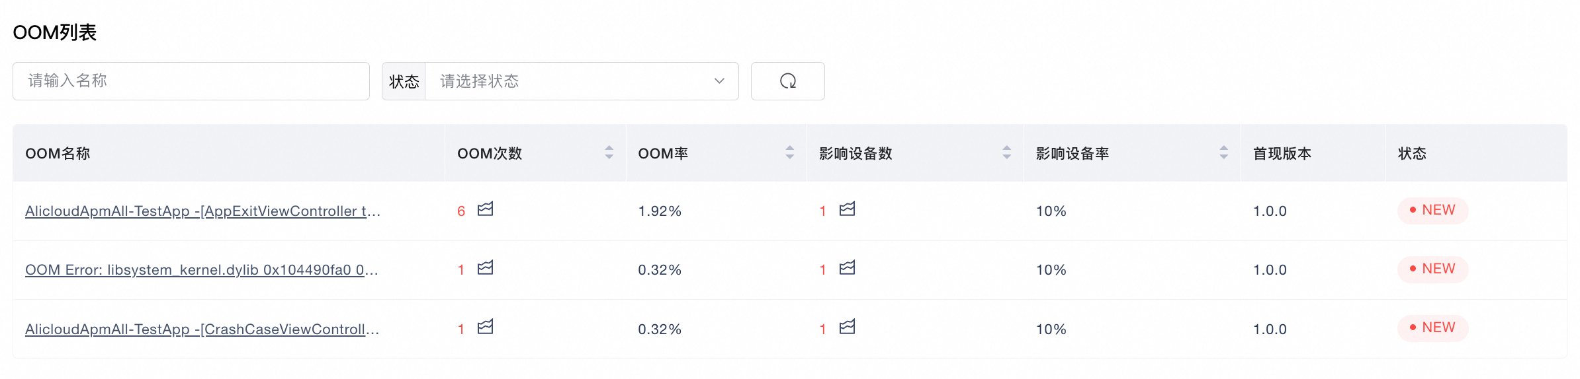Screen dimensions: 1580x379
Task: Open affected devices trend chart for libsystem_kernel row
Action: (x=847, y=268)
